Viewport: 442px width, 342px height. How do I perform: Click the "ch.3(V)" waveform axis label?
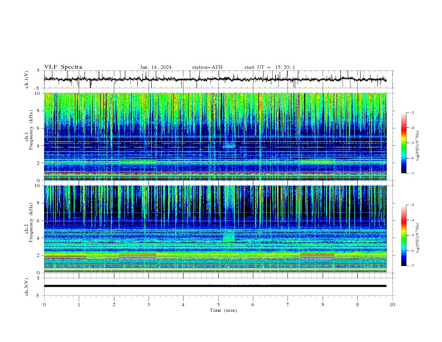pos(27,287)
